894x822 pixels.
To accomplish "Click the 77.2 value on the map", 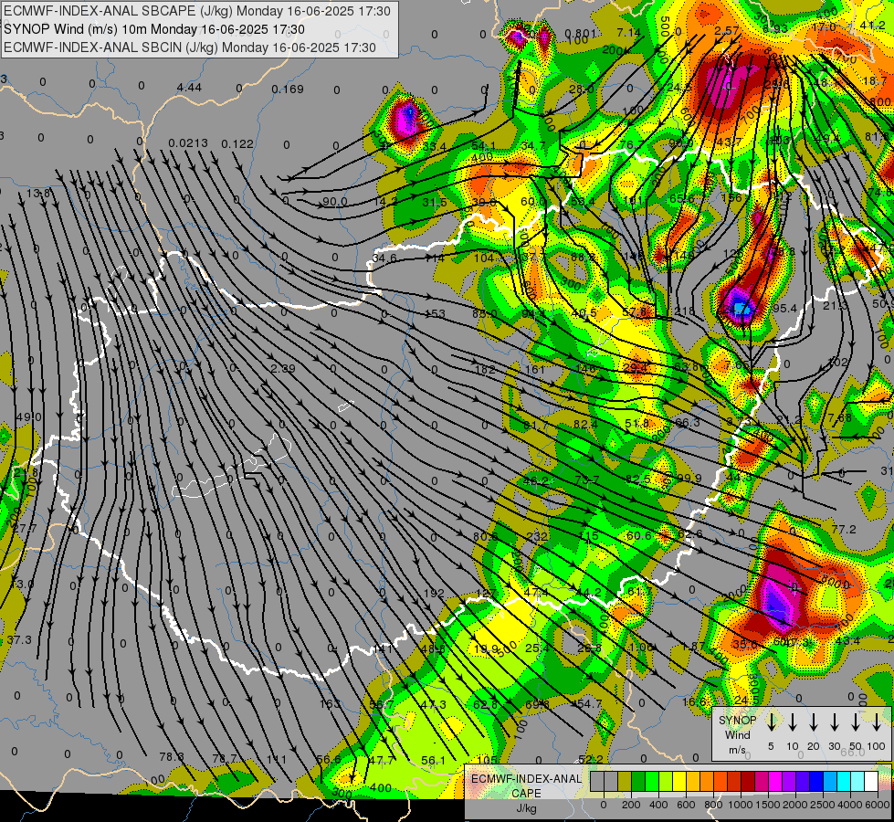I will [x=844, y=530].
